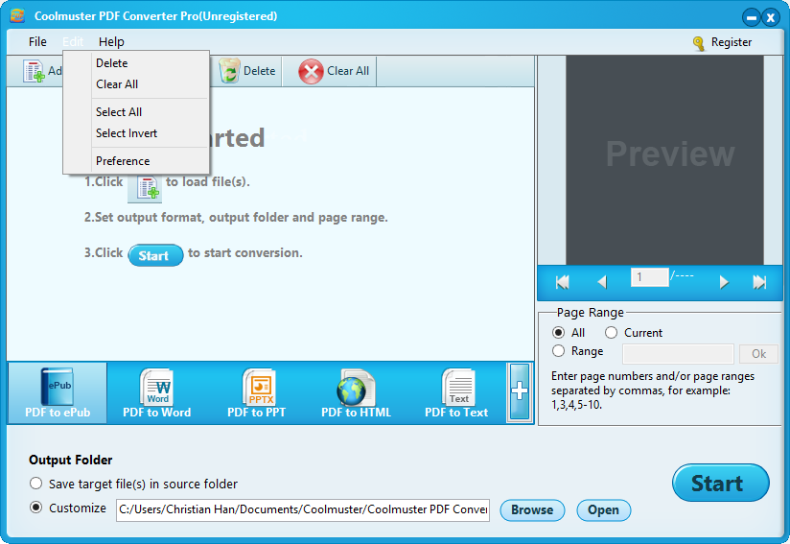Choose the Customize output folder option
This screenshot has width=790, height=544.
click(35, 508)
